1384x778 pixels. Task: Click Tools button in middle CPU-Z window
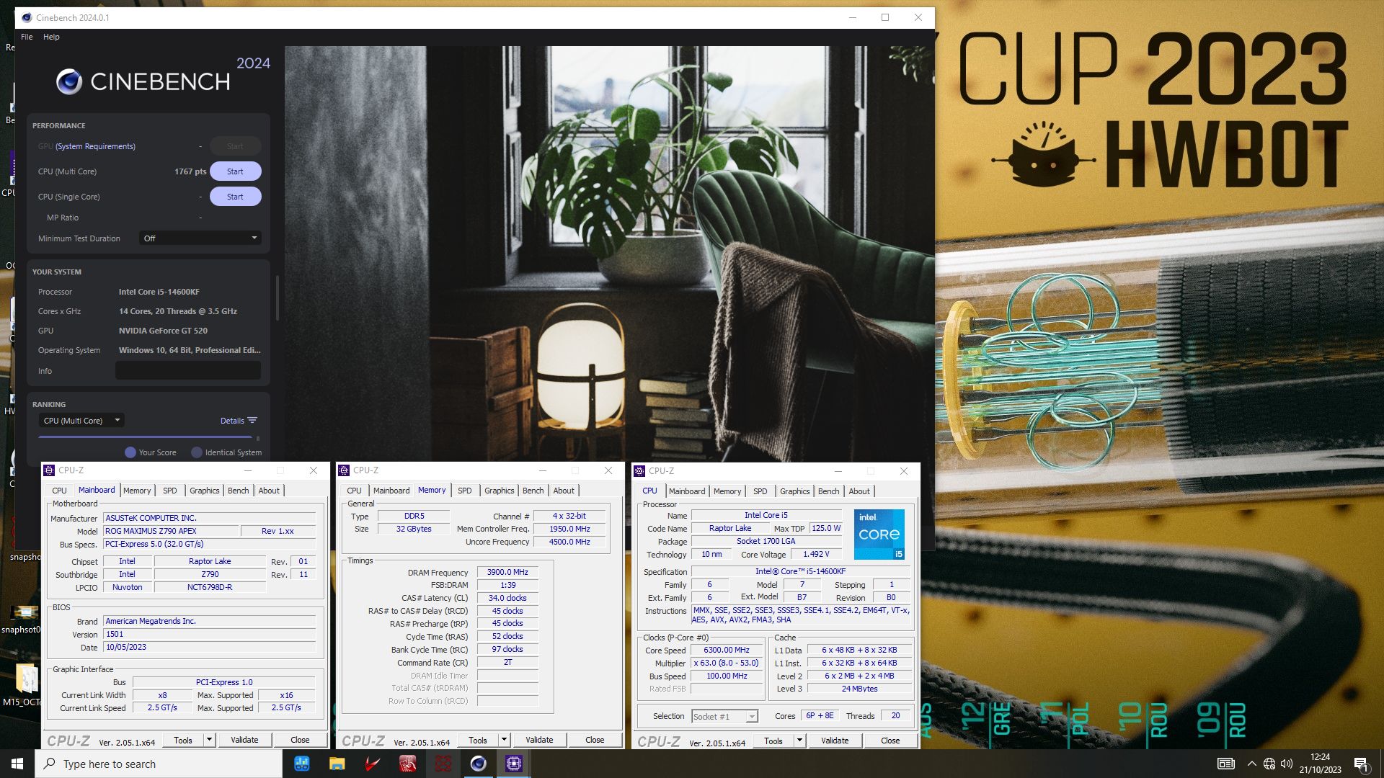(x=478, y=740)
